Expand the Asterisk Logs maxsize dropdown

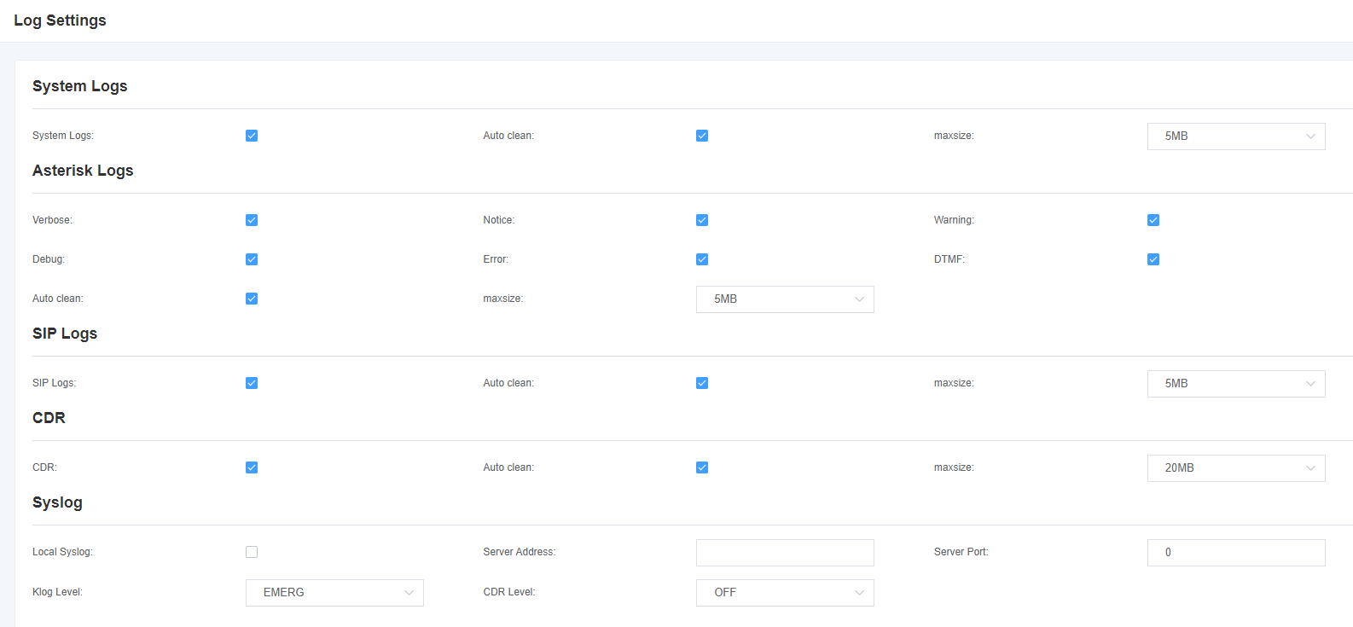pyautogui.click(x=785, y=299)
